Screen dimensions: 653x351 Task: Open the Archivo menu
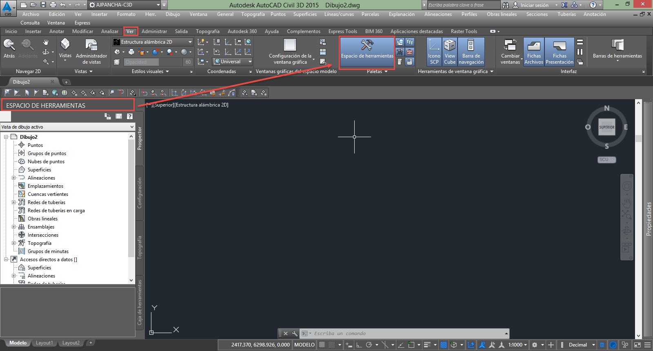coord(31,14)
